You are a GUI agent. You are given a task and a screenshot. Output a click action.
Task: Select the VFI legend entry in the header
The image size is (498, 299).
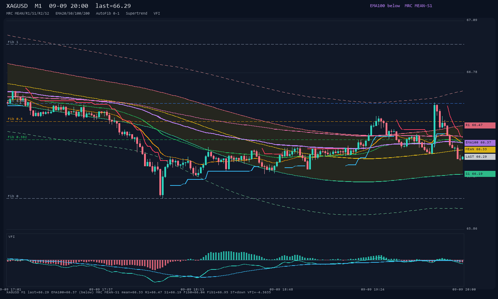click(x=157, y=14)
